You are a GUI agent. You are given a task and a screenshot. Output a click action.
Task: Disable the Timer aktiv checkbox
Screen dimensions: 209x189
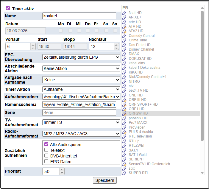point(8,9)
